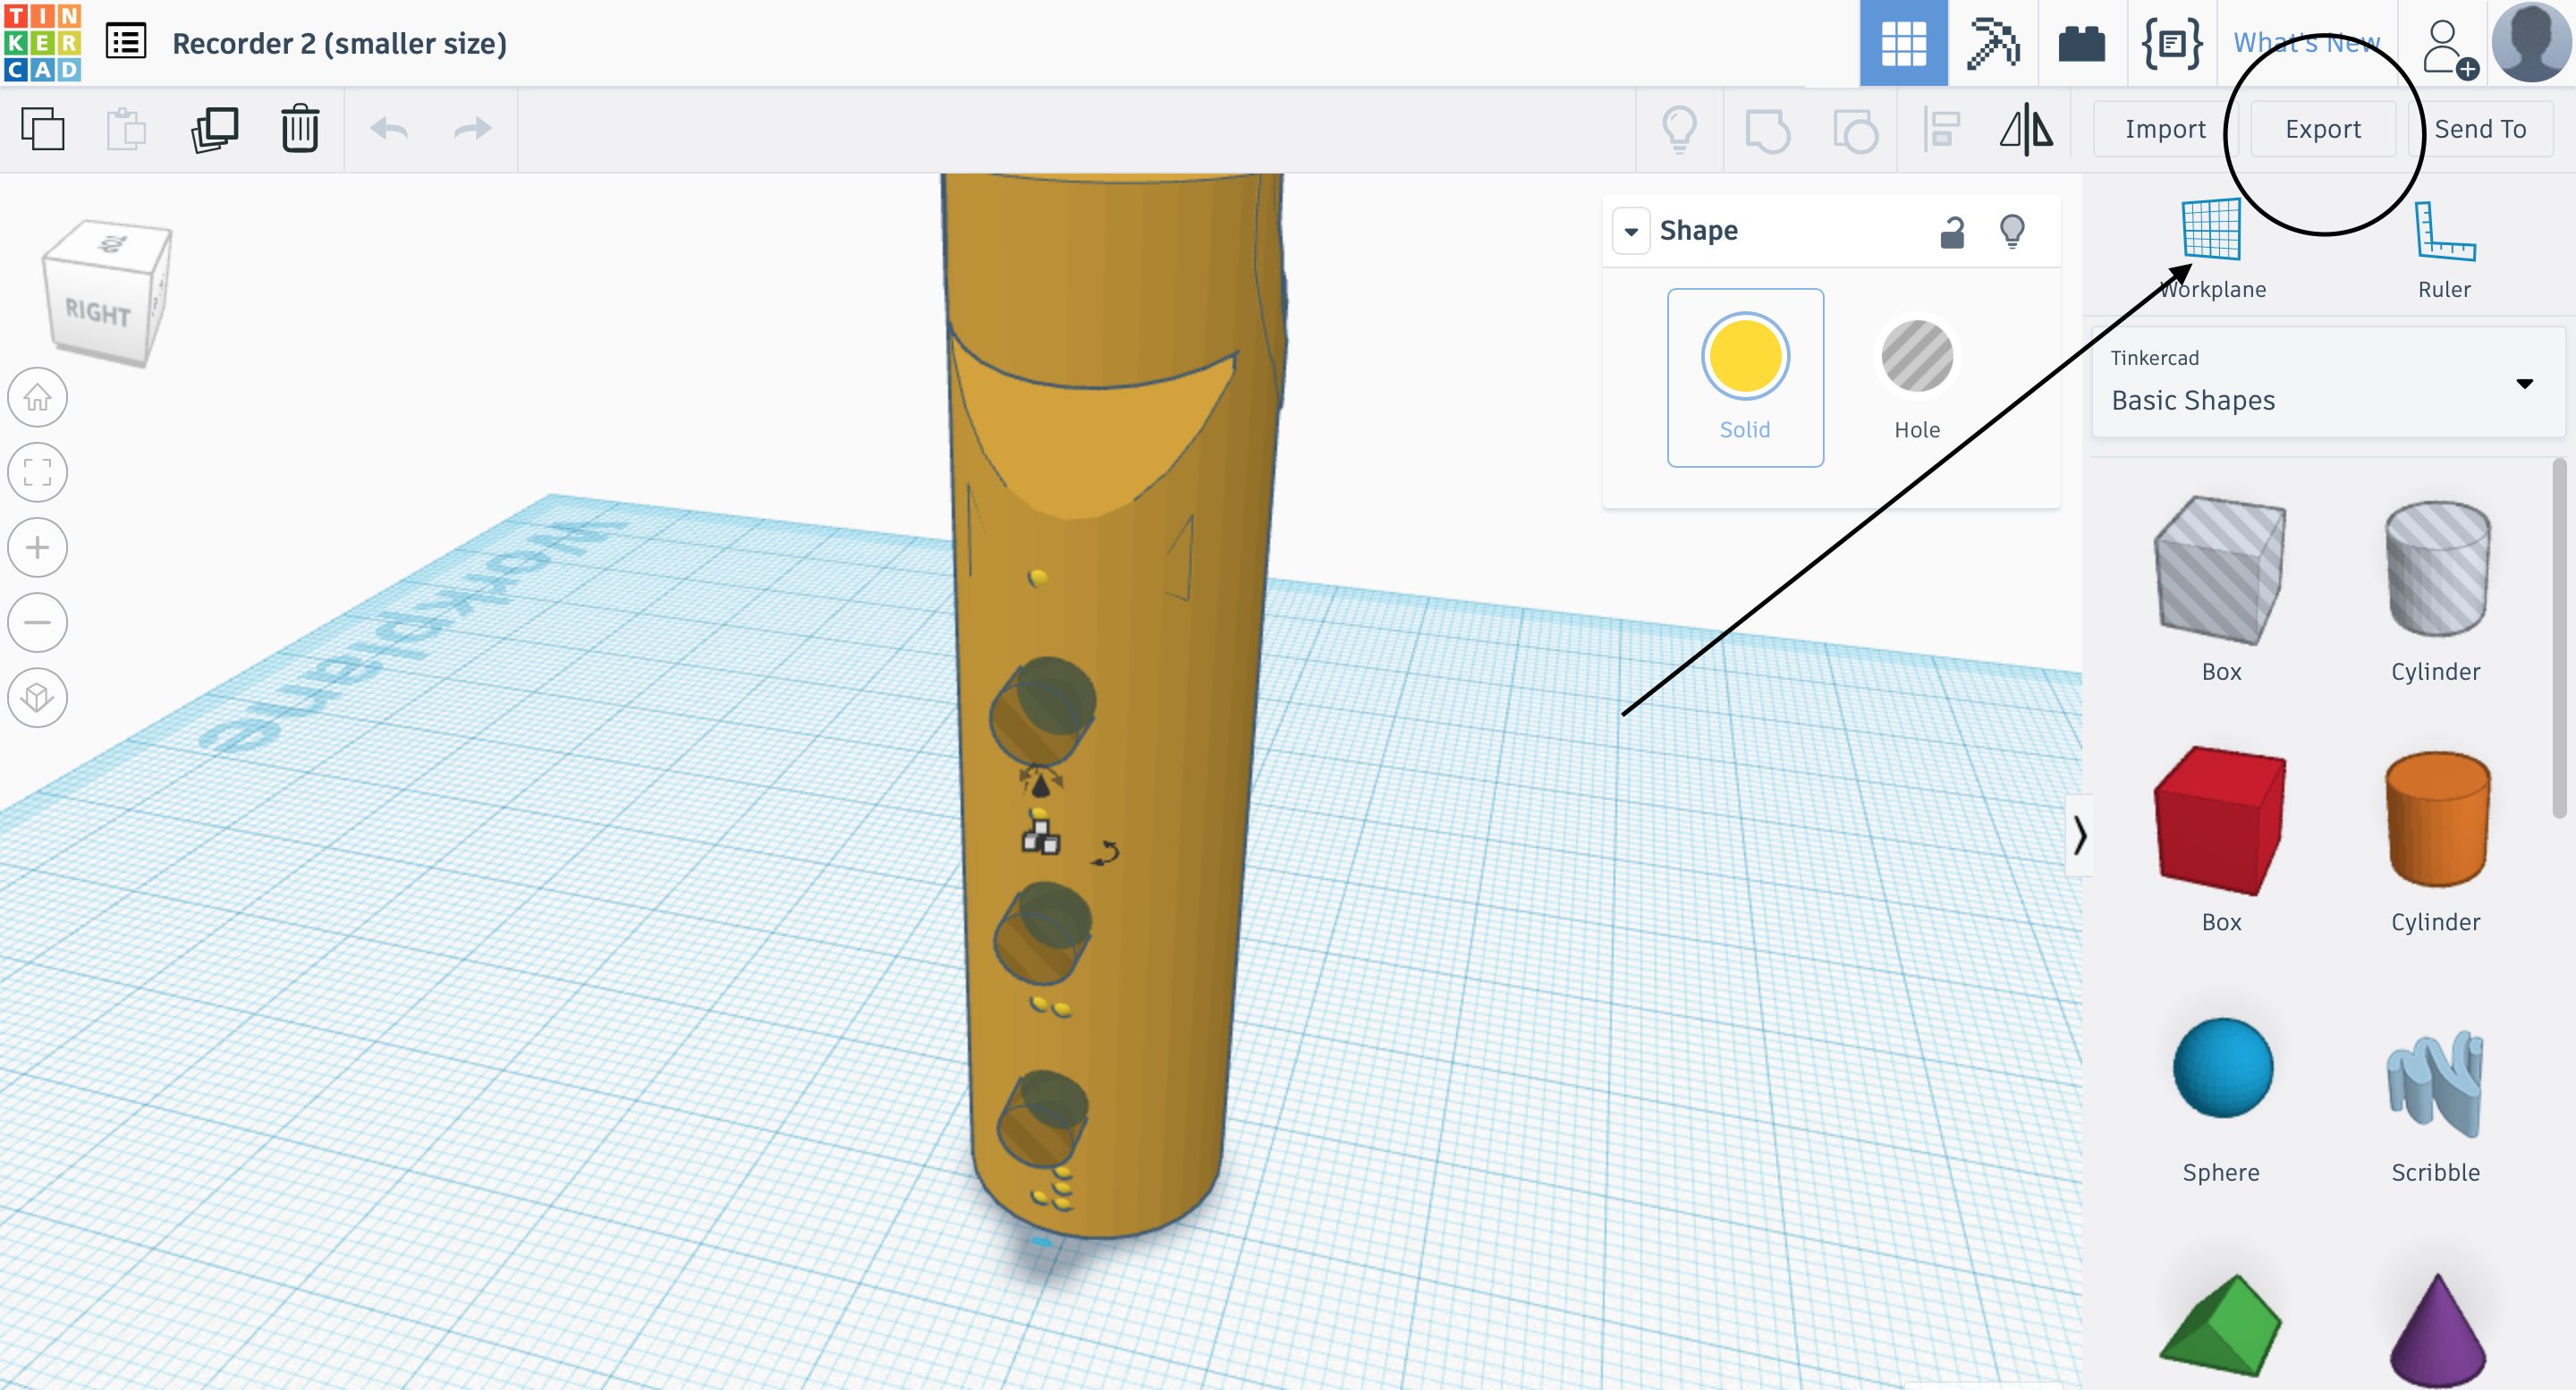Image resolution: width=2576 pixels, height=1390 pixels.
Task: Click the Show all lightbulb icon
Action: 1680,129
